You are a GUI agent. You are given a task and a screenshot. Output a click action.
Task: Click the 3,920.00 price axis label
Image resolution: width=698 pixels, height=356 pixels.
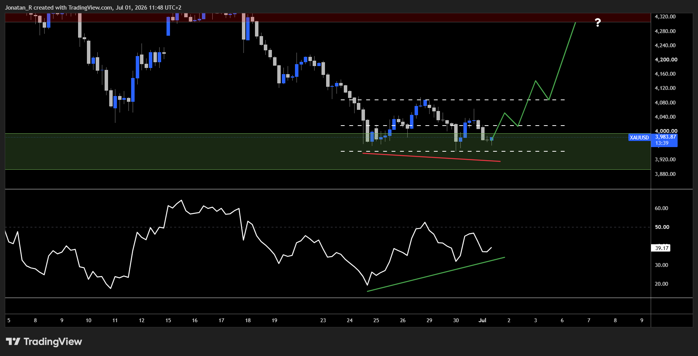(x=665, y=159)
